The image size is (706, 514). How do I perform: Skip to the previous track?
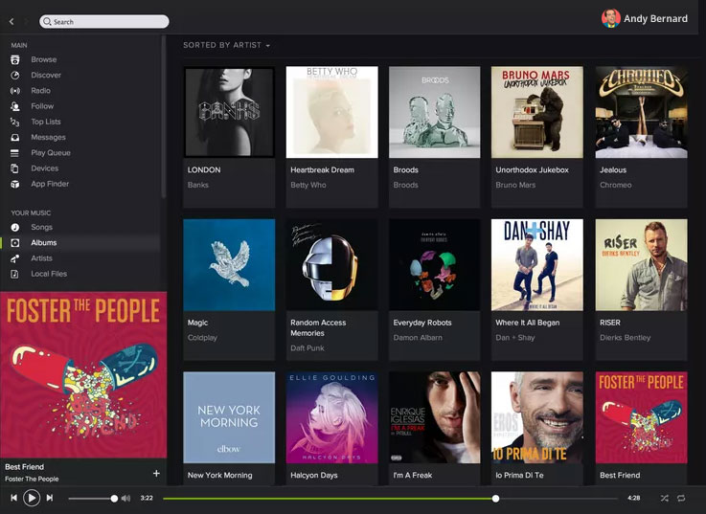pos(13,498)
